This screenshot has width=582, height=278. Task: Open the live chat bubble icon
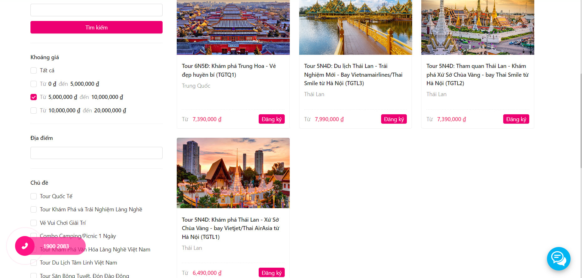[558, 259]
